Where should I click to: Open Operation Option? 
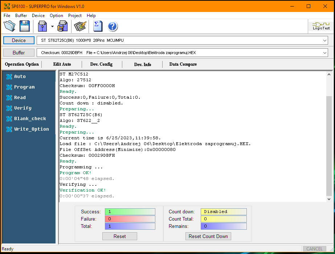click(22, 64)
